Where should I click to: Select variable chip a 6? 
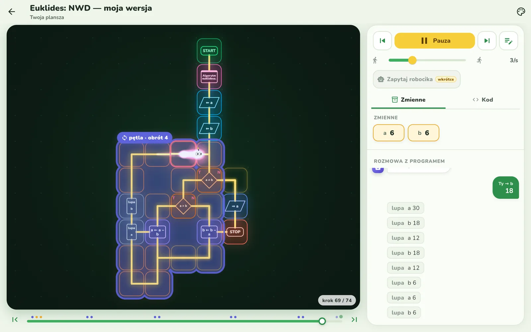(389, 133)
